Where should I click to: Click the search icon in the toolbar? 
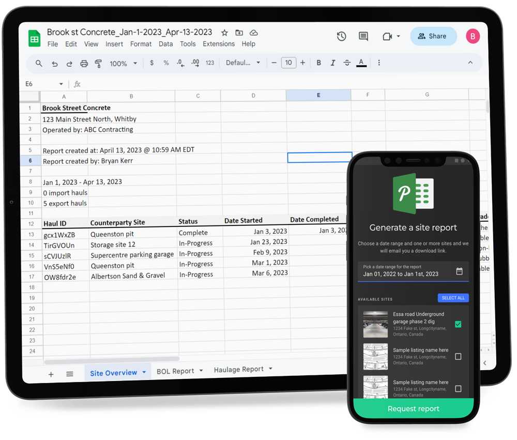pos(39,63)
